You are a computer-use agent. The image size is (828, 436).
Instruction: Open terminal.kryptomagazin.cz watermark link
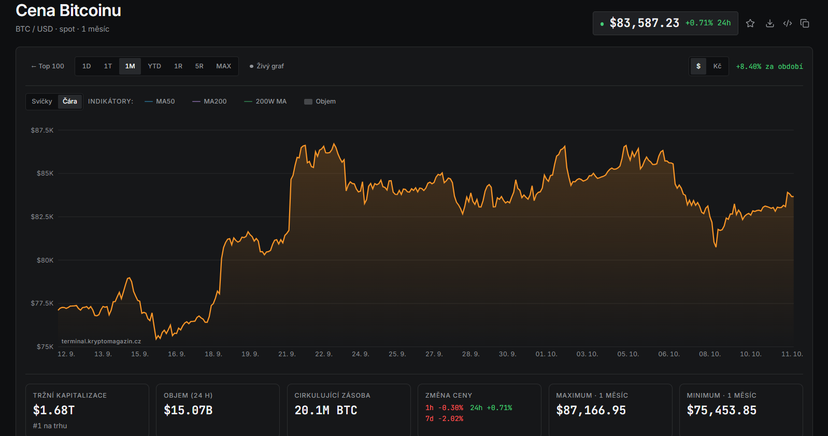coord(101,341)
